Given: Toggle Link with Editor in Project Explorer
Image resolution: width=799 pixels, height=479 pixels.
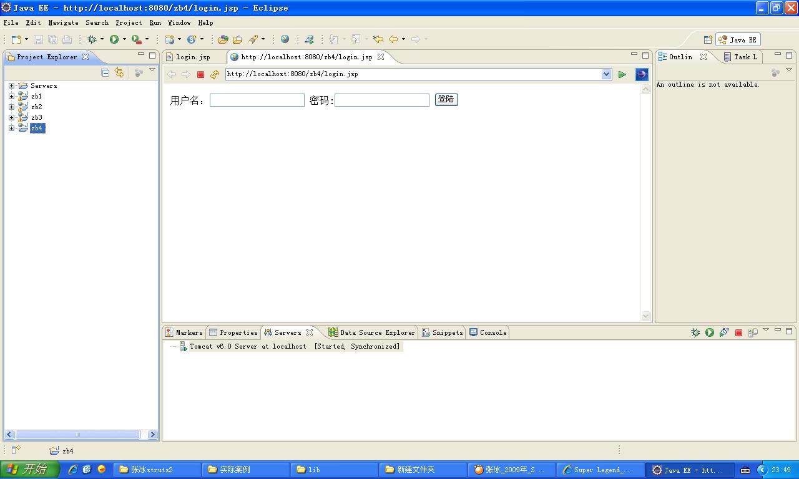Looking at the screenshot, I should coord(119,73).
